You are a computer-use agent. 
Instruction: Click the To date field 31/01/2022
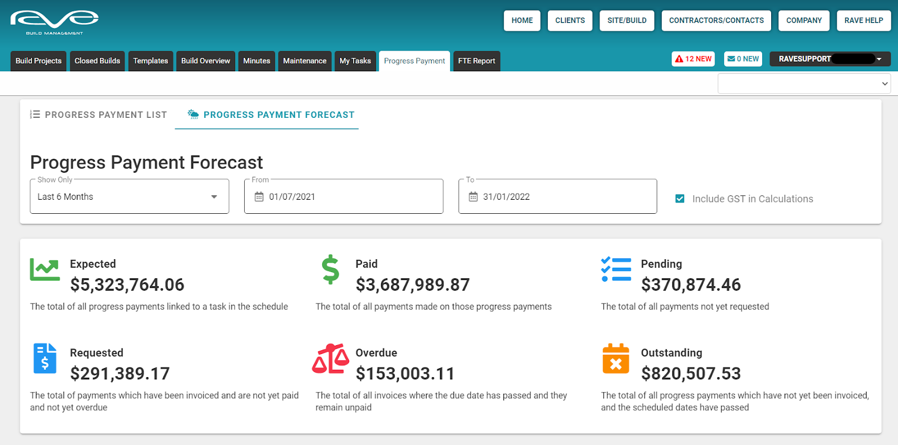pyautogui.click(x=557, y=196)
